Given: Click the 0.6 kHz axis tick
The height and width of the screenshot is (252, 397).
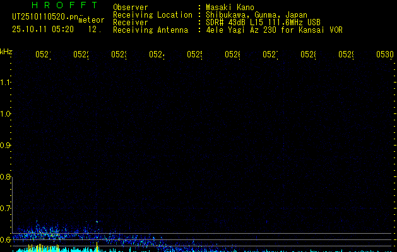Looking at the screenshot, I should coord(6,239).
